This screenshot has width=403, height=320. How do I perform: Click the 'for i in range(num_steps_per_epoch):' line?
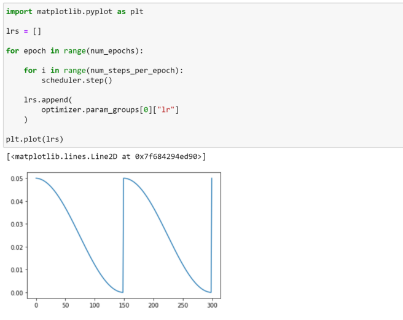103,71
